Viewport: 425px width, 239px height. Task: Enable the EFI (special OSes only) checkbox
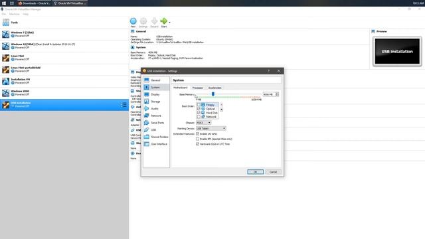tap(198, 139)
